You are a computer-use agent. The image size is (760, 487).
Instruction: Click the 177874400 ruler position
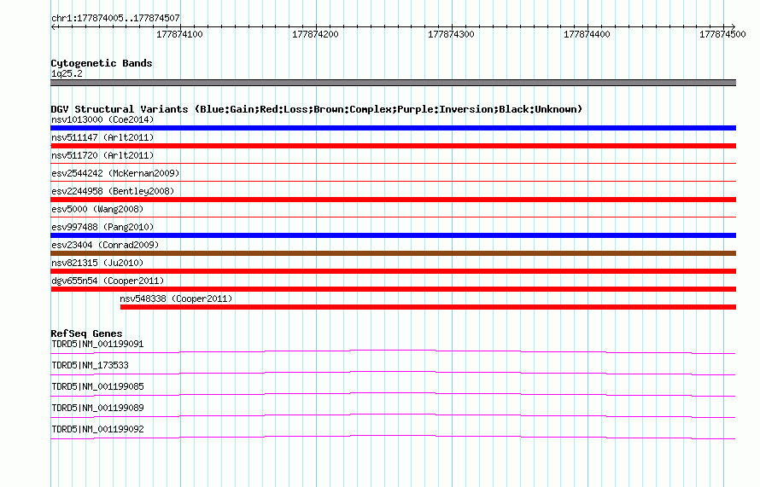click(587, 34)
